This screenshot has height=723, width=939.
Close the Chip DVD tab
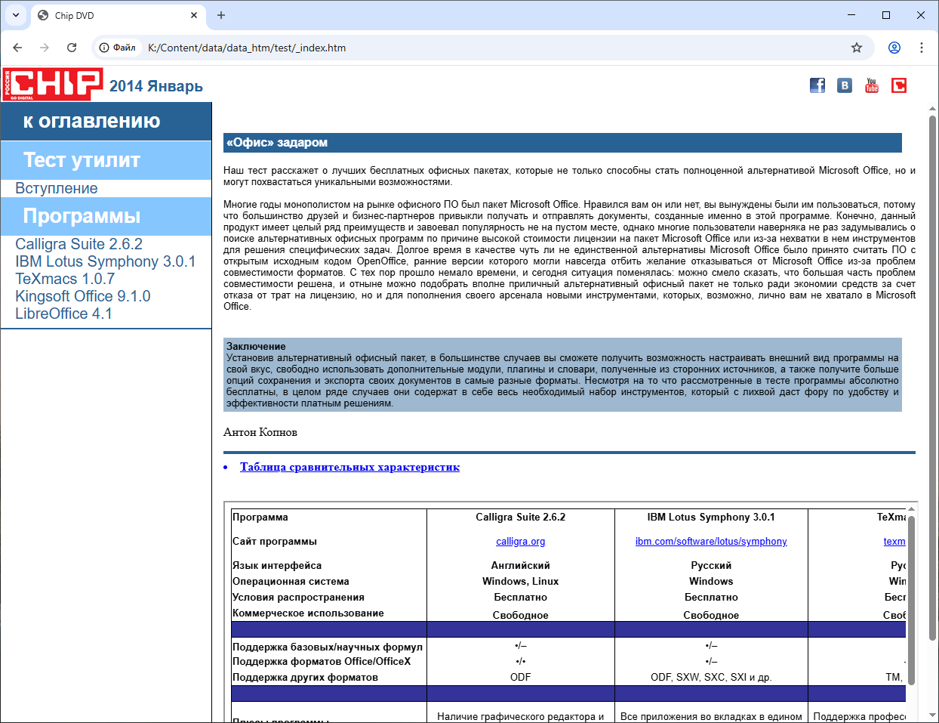tap(194, 15)
